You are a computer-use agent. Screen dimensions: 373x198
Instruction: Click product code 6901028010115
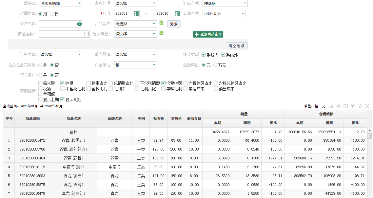click(x=32, y=167)
